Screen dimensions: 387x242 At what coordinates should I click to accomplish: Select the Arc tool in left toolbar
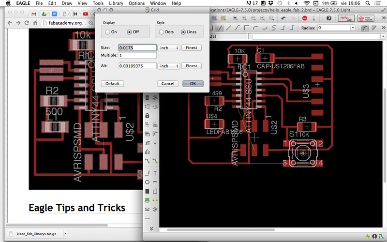tap(155, 182)
